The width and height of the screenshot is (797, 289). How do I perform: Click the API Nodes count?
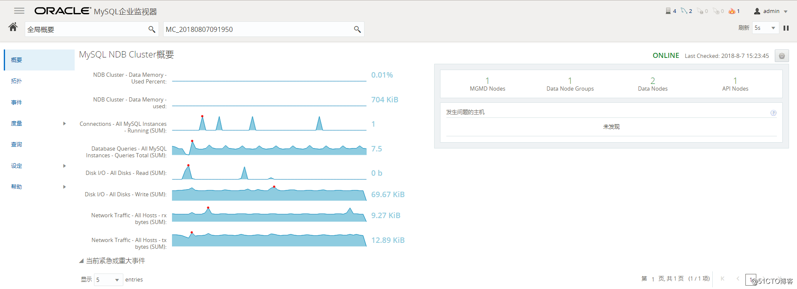tap(735, 81)
